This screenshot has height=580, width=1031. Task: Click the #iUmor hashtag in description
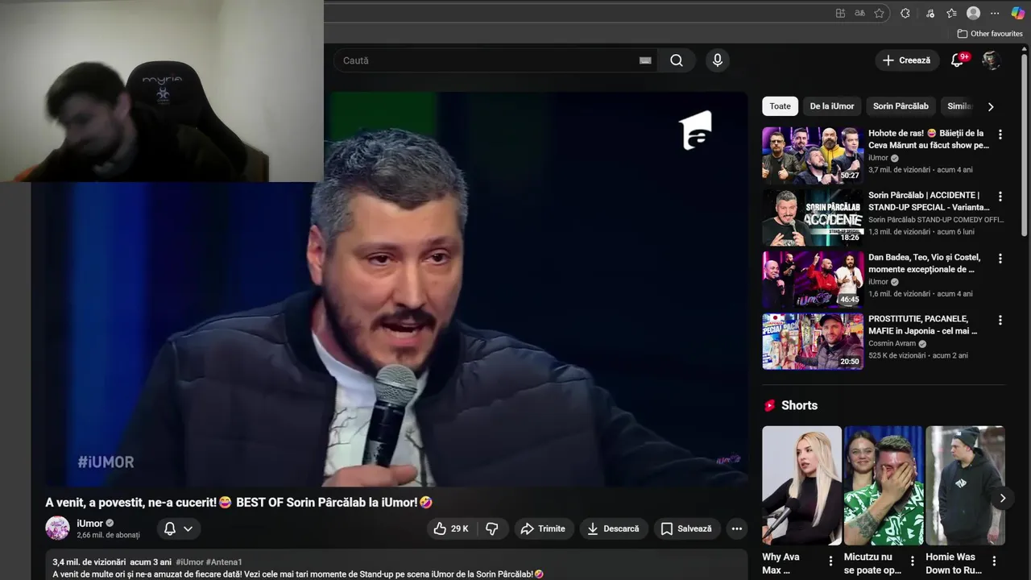[x=189, y=562]
